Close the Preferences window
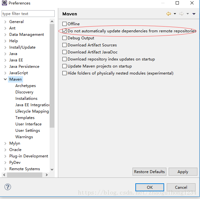 pos(192,3)
